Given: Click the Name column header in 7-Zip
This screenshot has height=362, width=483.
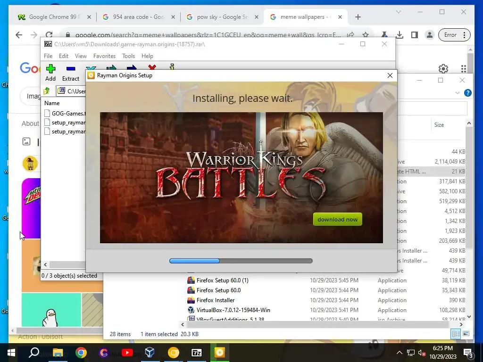Looking at the screenshot, I should pos(52,103).
